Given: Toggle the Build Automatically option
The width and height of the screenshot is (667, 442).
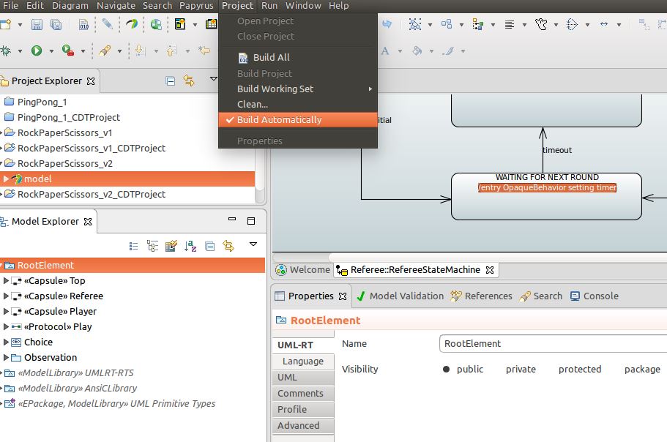Looking at the screenshot, I should click(x=298, y=120).
